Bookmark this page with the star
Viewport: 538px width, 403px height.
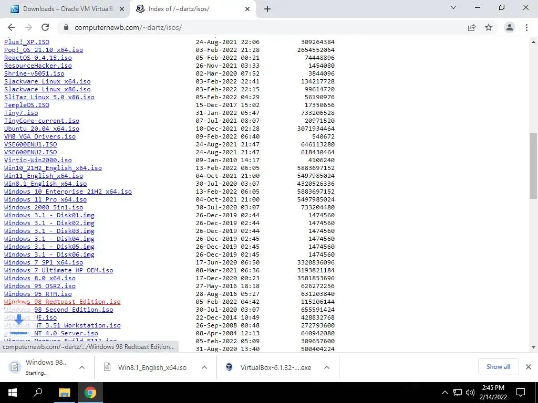(489, 27)
